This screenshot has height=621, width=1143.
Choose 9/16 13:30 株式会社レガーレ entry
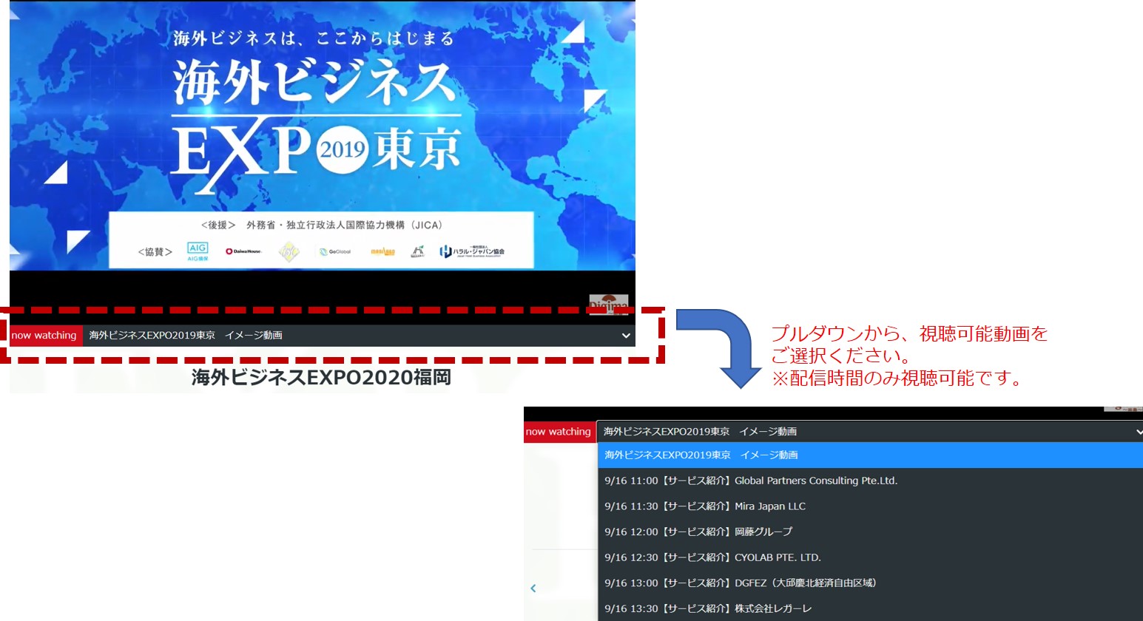point(870,608)
